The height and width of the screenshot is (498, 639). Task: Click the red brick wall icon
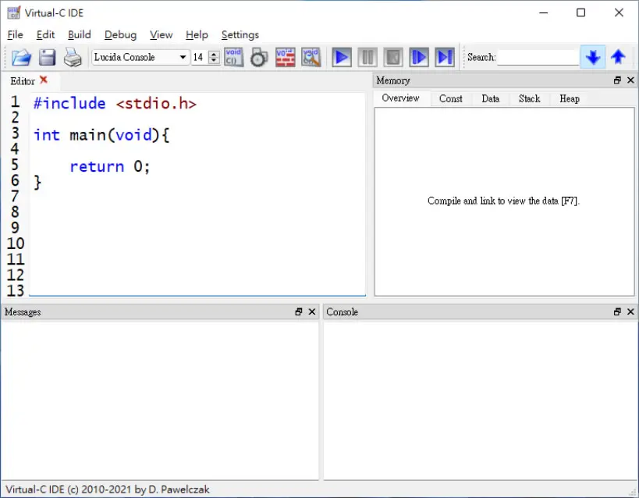[x=286, y=57]
